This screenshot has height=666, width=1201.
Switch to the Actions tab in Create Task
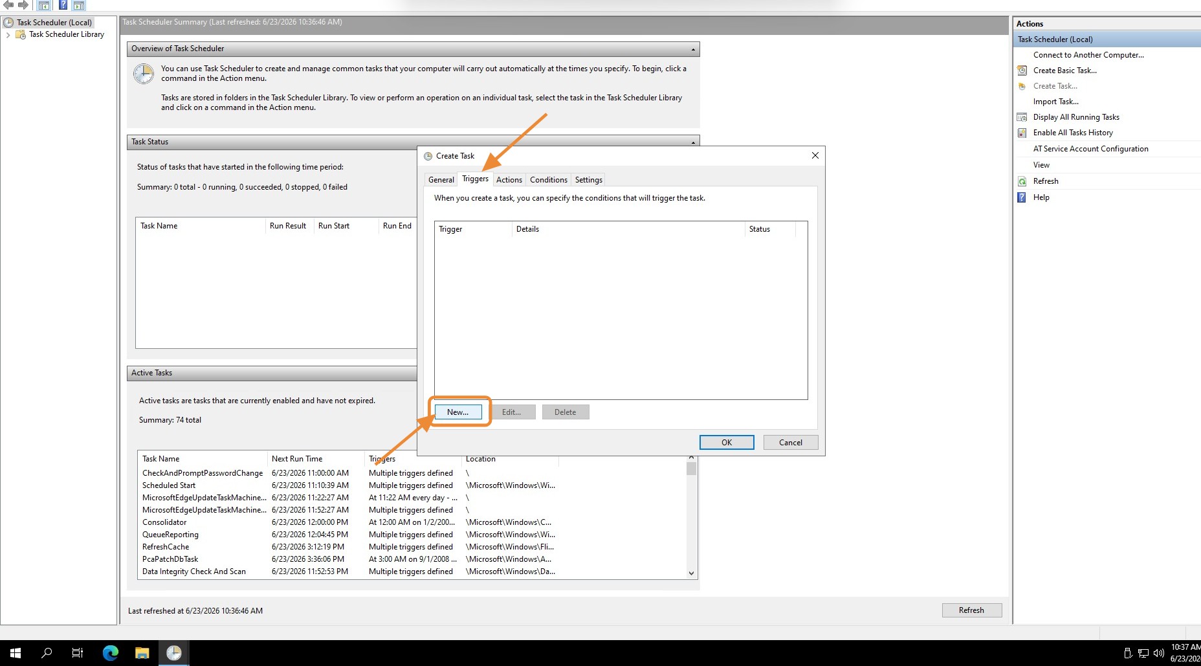click(x=509, y=180)
